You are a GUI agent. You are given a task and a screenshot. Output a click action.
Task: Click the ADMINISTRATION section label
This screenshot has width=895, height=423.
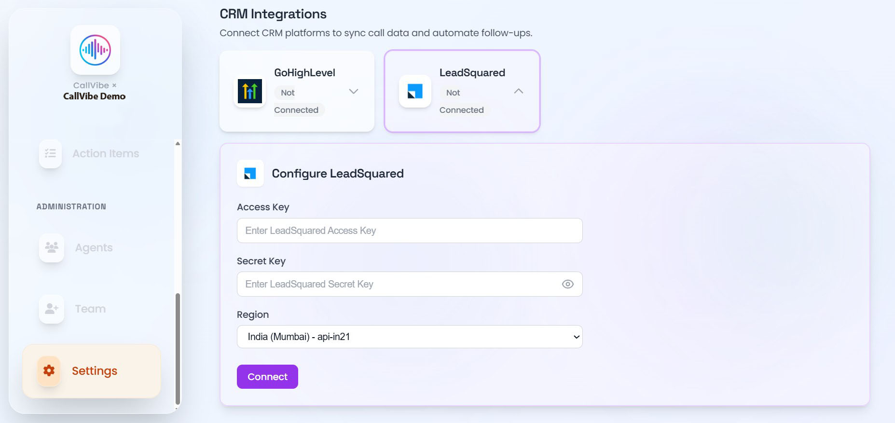(x=71, y=206)
